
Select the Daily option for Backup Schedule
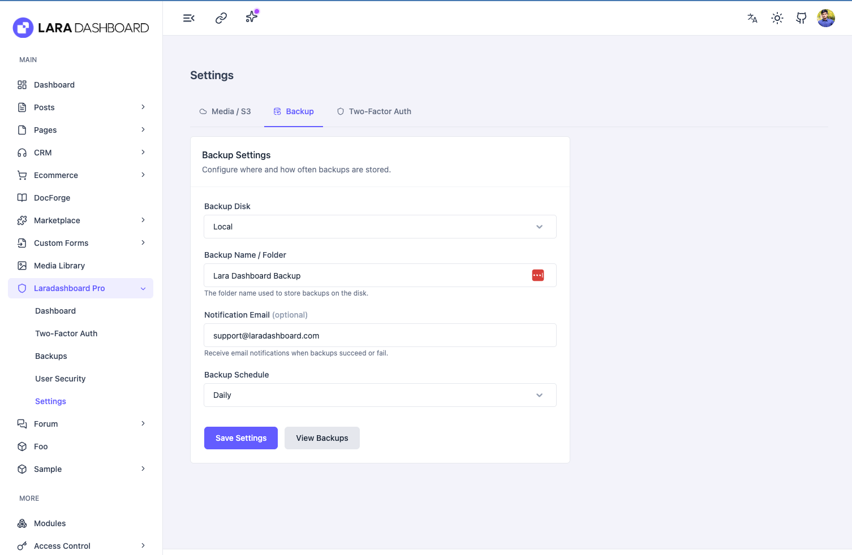[x=380, y=395]
